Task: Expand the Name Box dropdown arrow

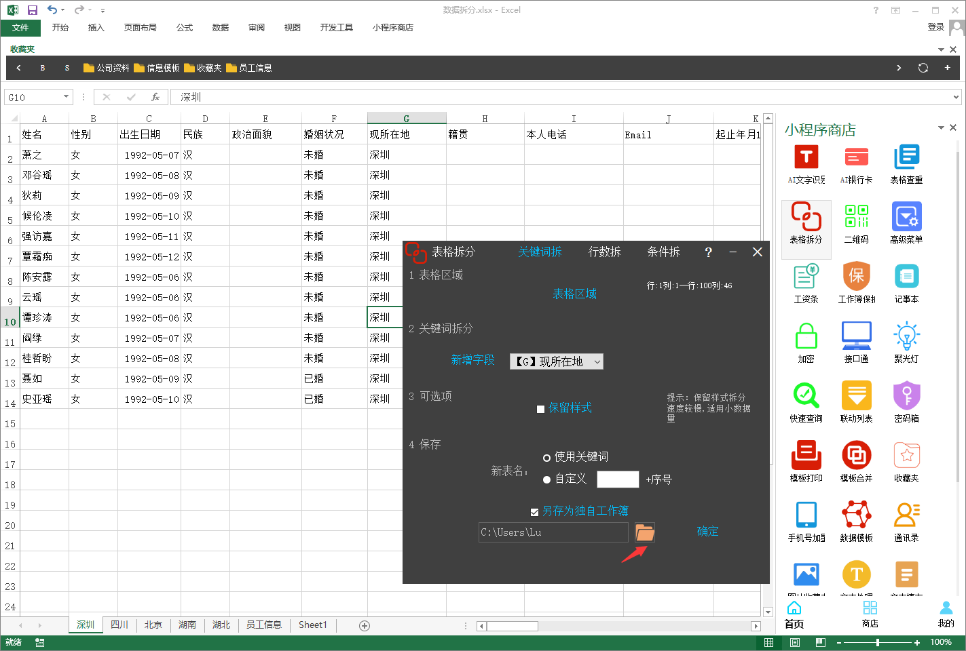Action: pos(66,97)
